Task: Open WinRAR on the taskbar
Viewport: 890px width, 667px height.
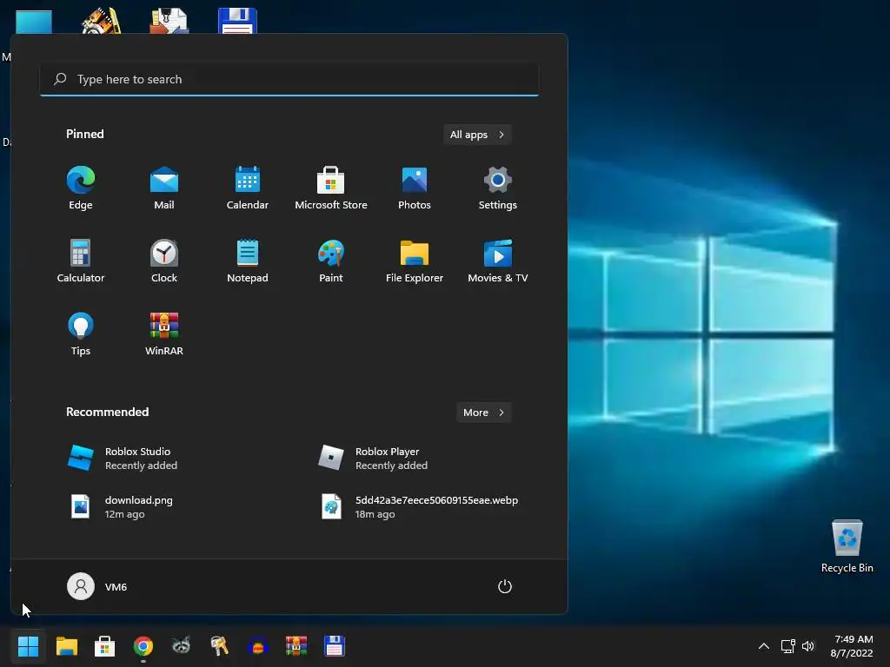Action: pyautogui.click(x=296, y=646)
